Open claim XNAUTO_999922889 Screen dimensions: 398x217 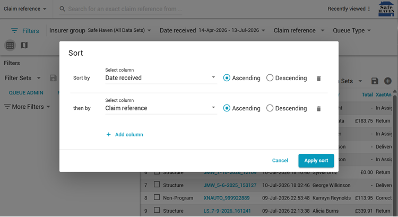[227, 198]
